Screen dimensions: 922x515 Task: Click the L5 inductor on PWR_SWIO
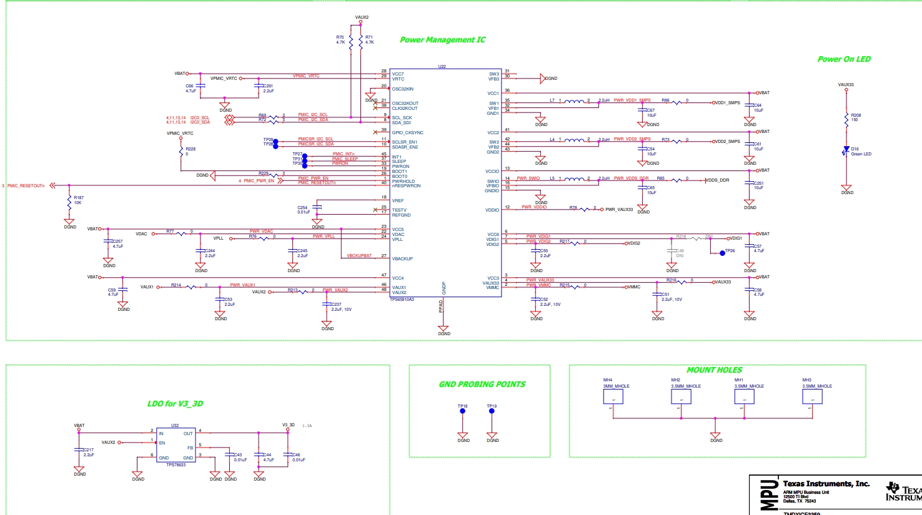574,179
